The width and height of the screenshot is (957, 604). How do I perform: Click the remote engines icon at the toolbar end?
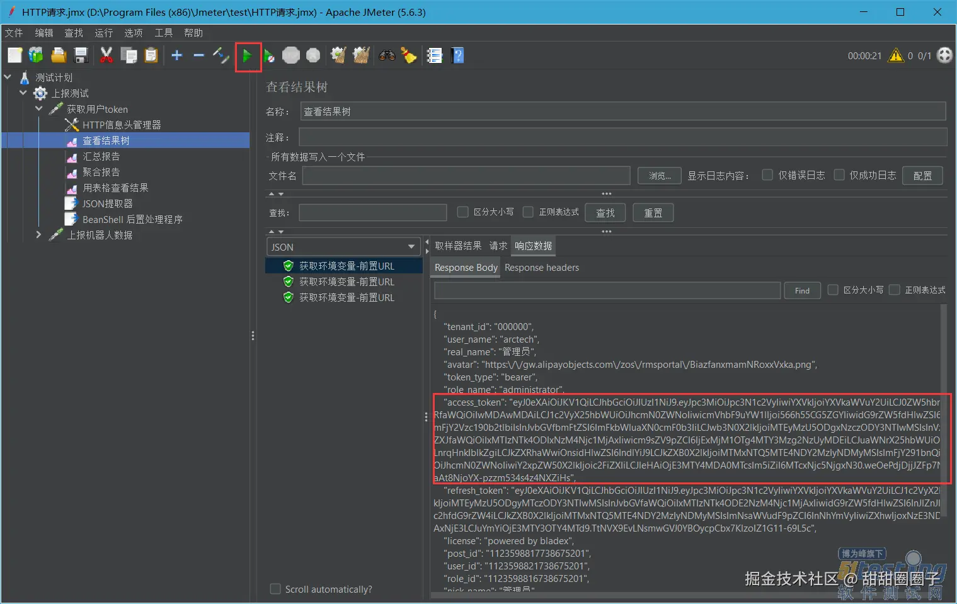pyautogui.click(x=944, y=55)
